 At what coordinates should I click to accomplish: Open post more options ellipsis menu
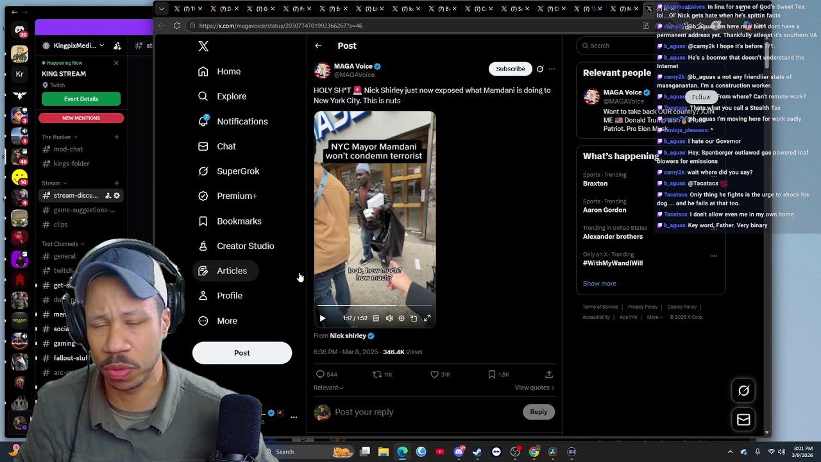pos(552,69)
